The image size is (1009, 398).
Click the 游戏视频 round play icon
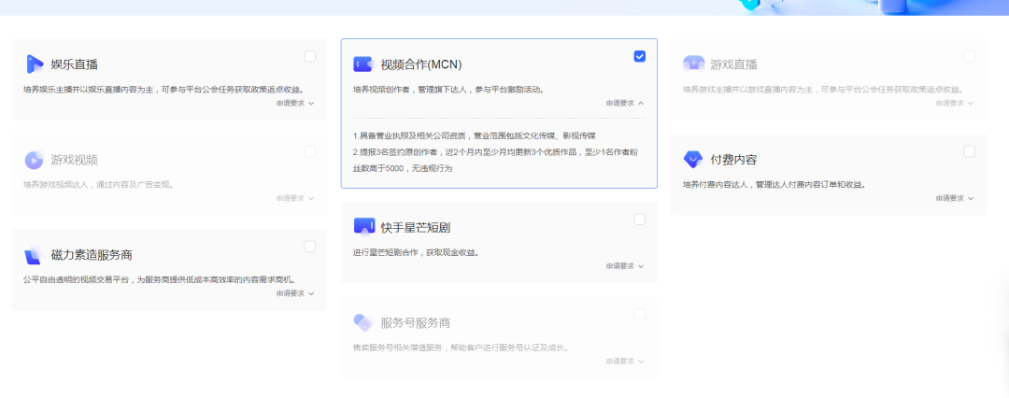tap(35, 160)
